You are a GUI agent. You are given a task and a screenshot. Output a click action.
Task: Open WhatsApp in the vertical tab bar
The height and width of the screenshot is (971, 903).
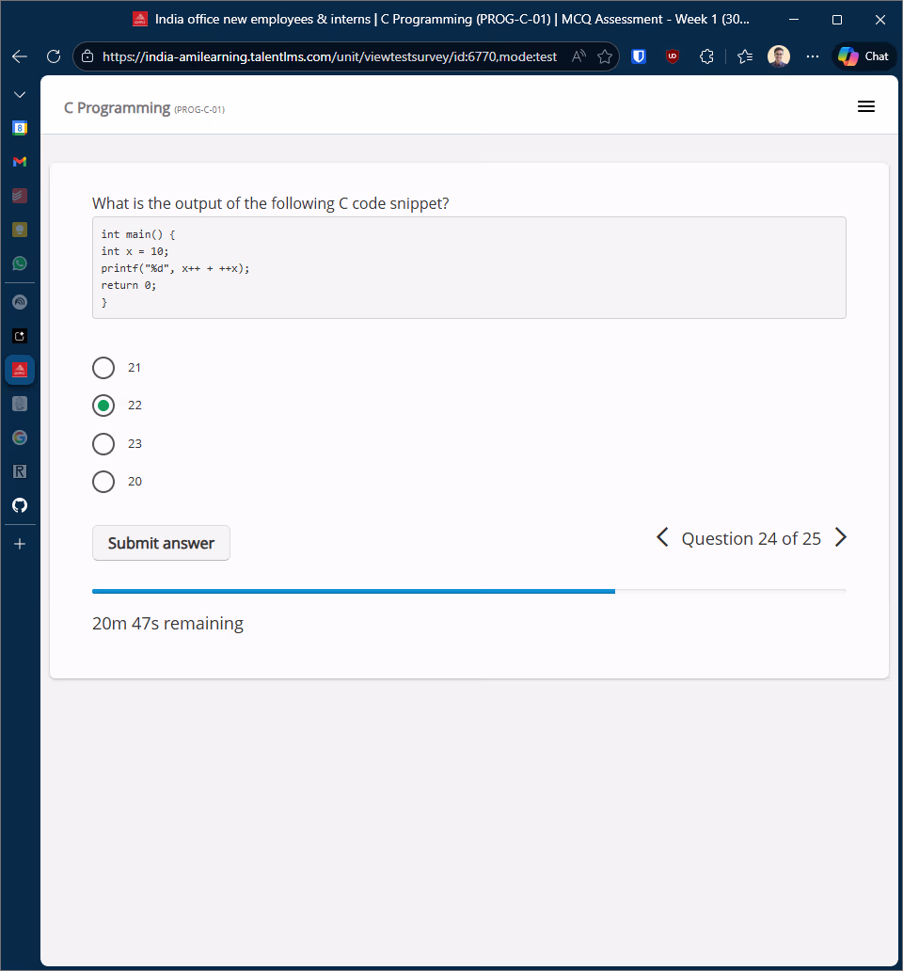tap(20, 263)
